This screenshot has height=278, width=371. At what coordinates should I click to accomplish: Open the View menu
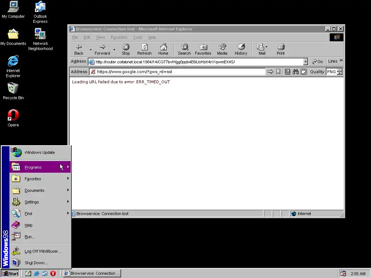pyautogui.click(x=100, y=37)
